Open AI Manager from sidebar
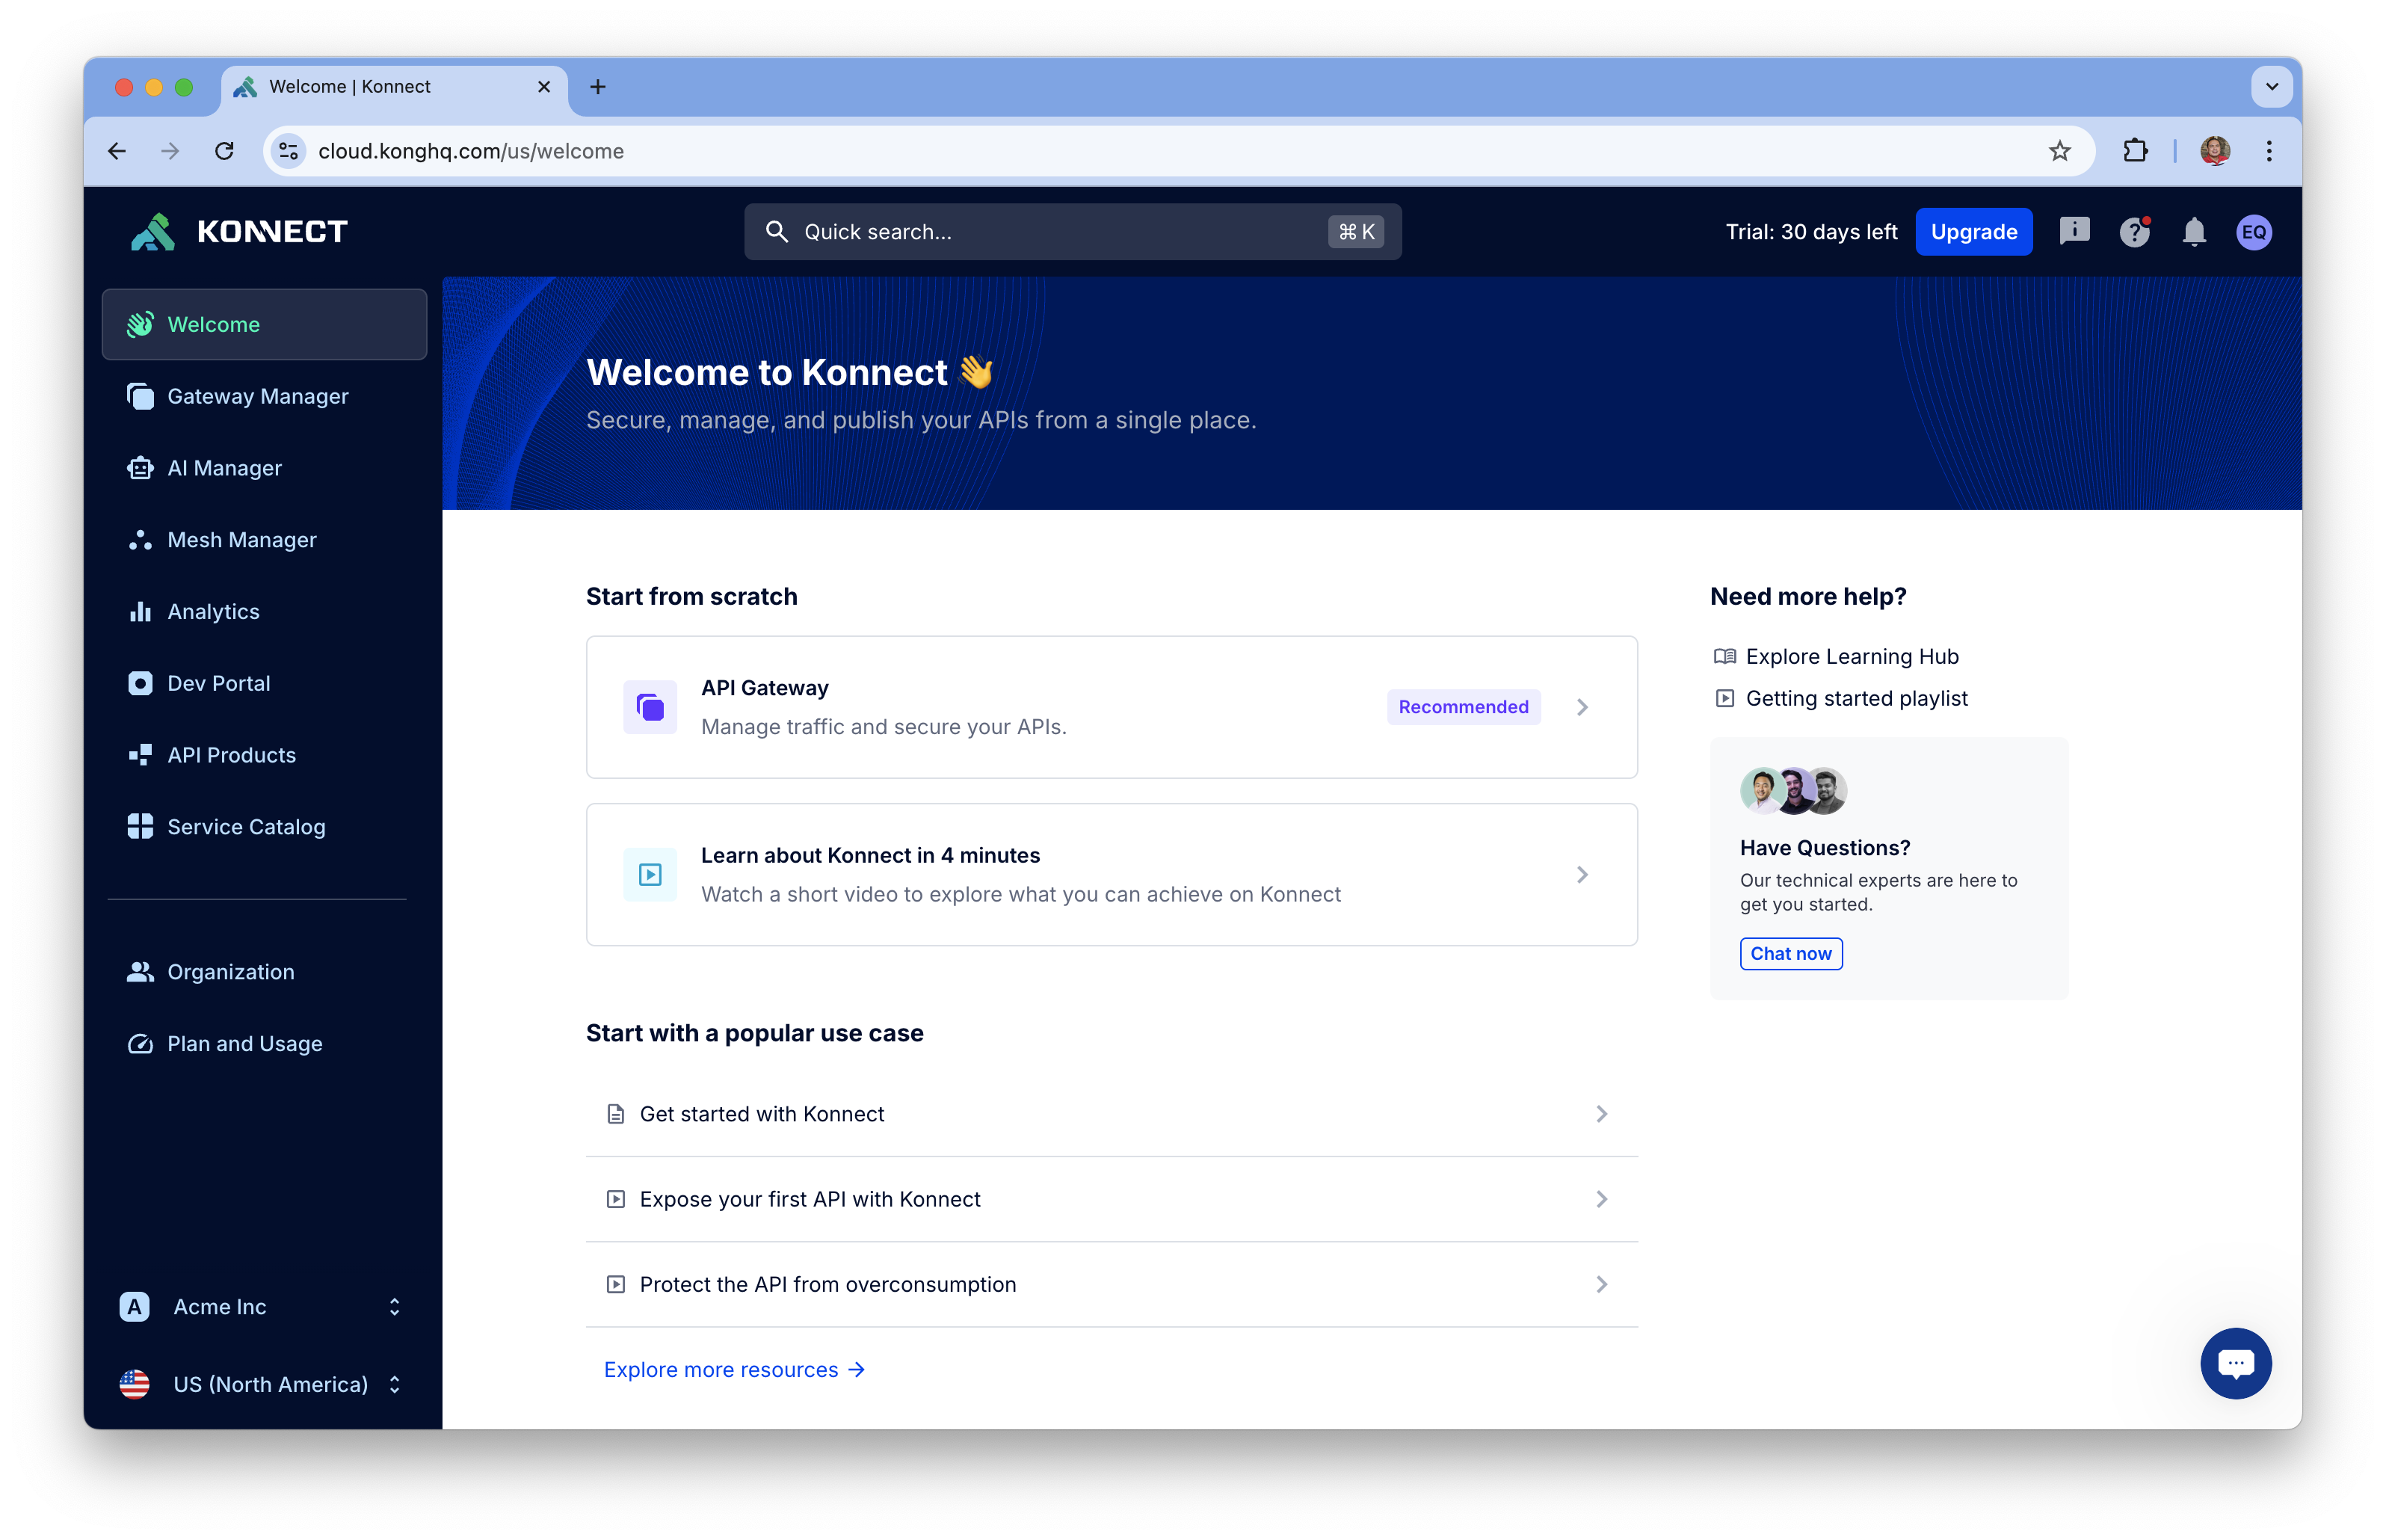The height and width of the screenshot is (1540, 2386). click(264, 468)
